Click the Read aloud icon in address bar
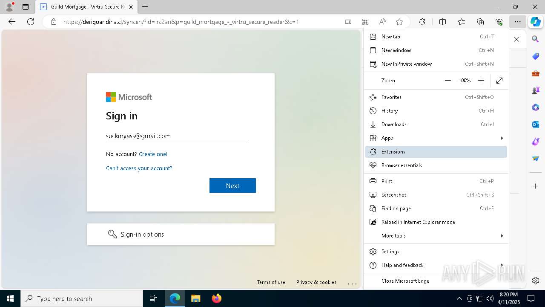 pos(382,22)
